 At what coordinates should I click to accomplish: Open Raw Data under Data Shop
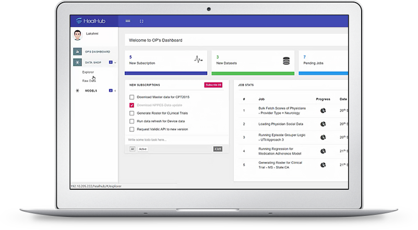tap(89, 81)
